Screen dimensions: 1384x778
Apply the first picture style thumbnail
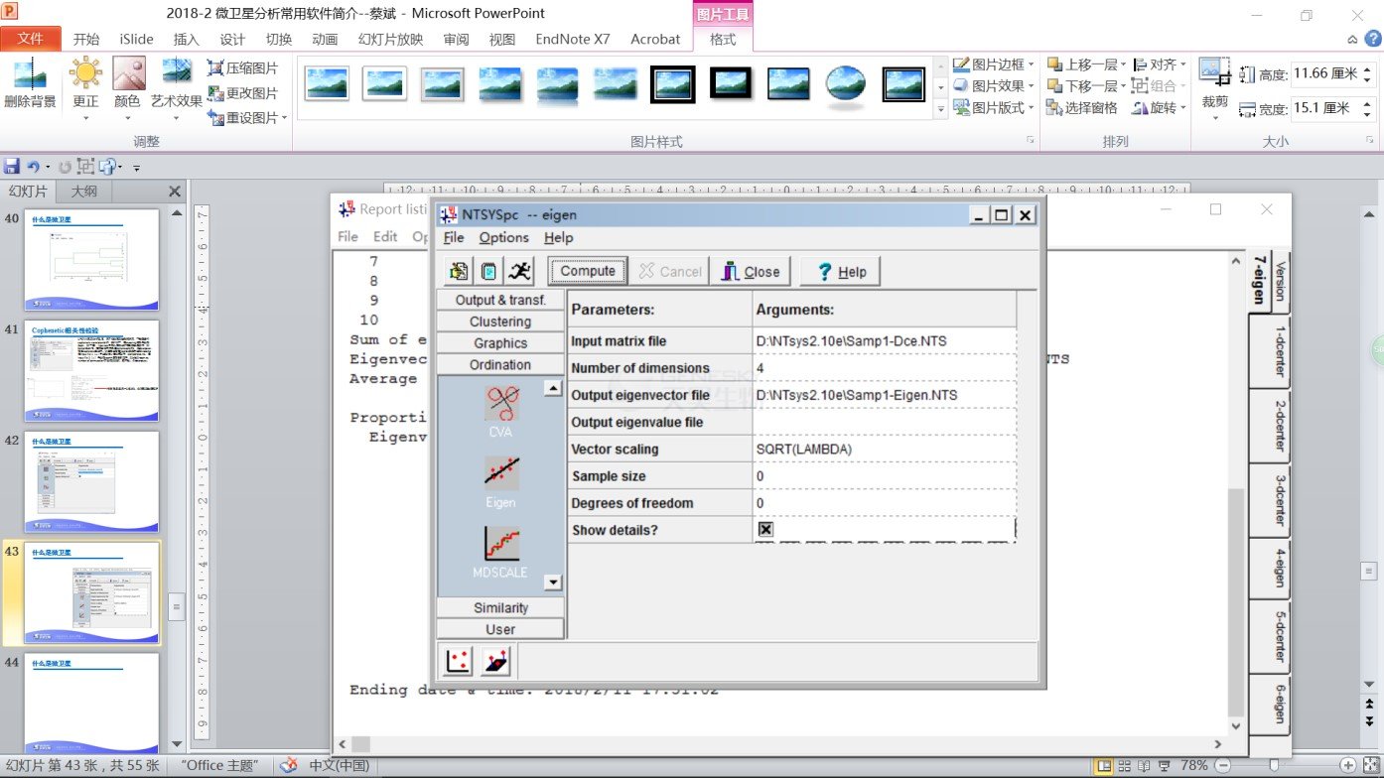(327, 83)
